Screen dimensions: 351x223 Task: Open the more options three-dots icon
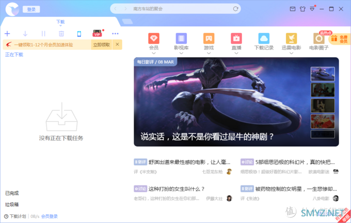click(115, 34)
